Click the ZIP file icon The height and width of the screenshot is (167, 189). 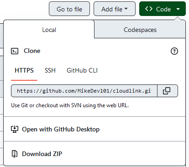15,154
